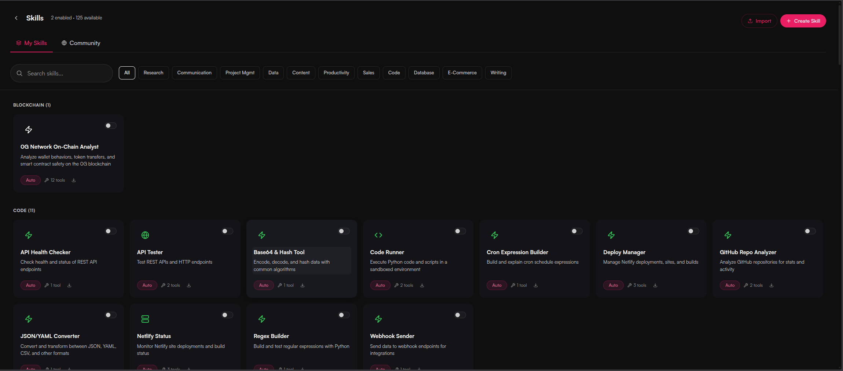The height and width of the screenshot is (371, 843).
Task: Filter skills by E-Commerce
Action: (462, 73)
